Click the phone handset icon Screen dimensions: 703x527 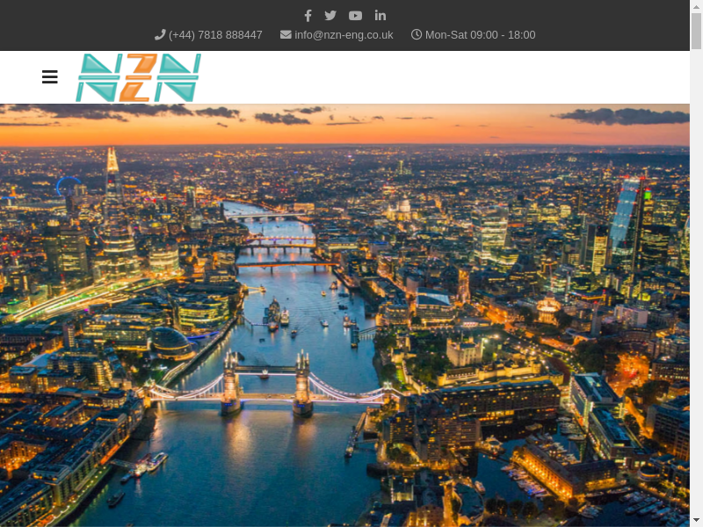160,34
